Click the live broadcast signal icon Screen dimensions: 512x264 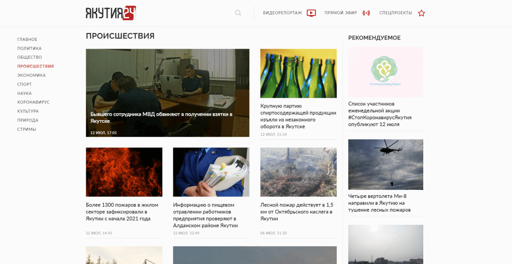pos(366,13)
